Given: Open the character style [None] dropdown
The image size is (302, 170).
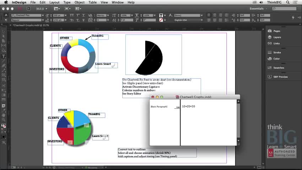Looking at the screenshot, I should point(202,15).
